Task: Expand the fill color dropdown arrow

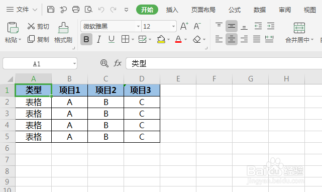Action: pos(169,40)
